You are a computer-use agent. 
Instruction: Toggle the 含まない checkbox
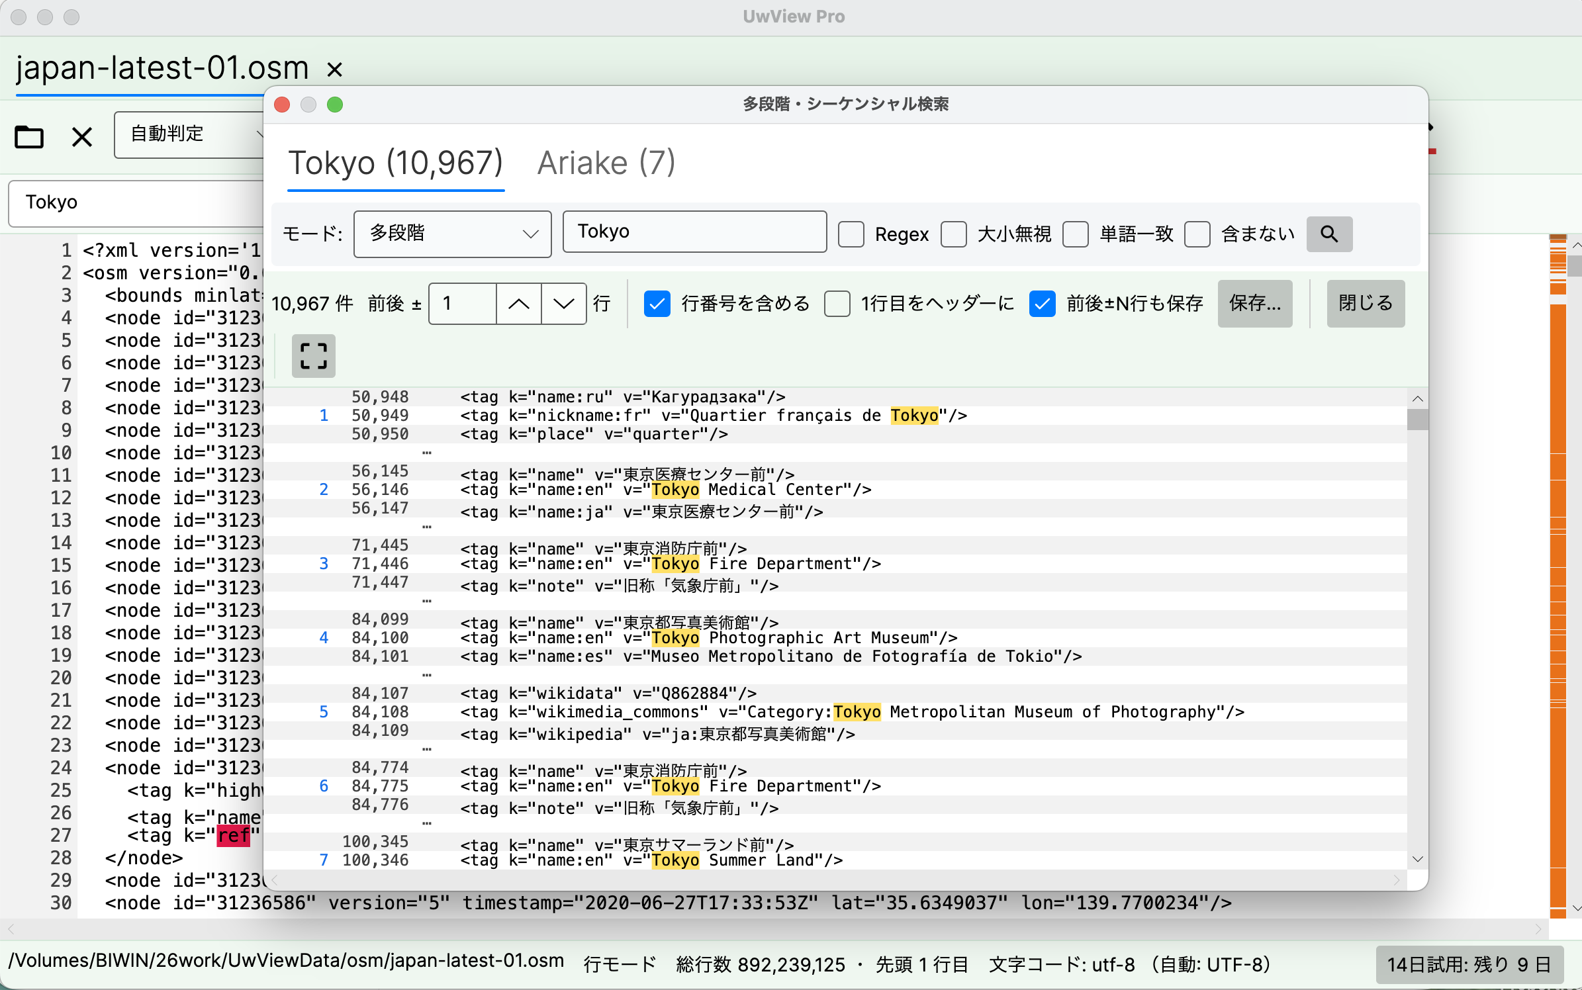tap(1197, 234)
